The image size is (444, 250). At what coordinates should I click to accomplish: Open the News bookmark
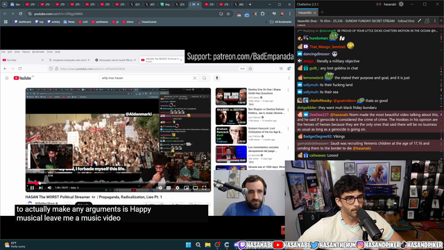coord(69,22)
